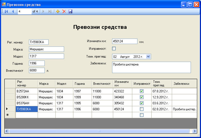Image resolution: width=201 pixels, height=138 pixels.
Task: Click the app icon in title bar
Action: tap(4, 4)
